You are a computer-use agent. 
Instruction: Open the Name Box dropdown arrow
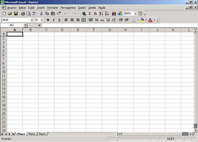tap(25, 25)
